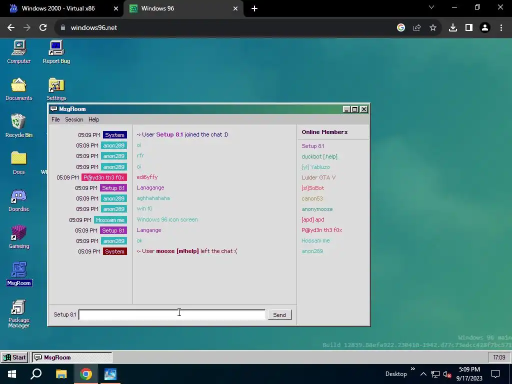
Task: Open the Help menu in MsgRoom
Action: point(93,119)
